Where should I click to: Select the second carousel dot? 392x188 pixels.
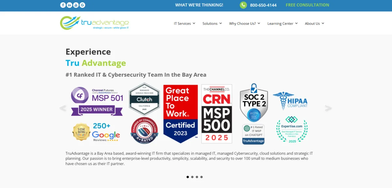[192, 177]
